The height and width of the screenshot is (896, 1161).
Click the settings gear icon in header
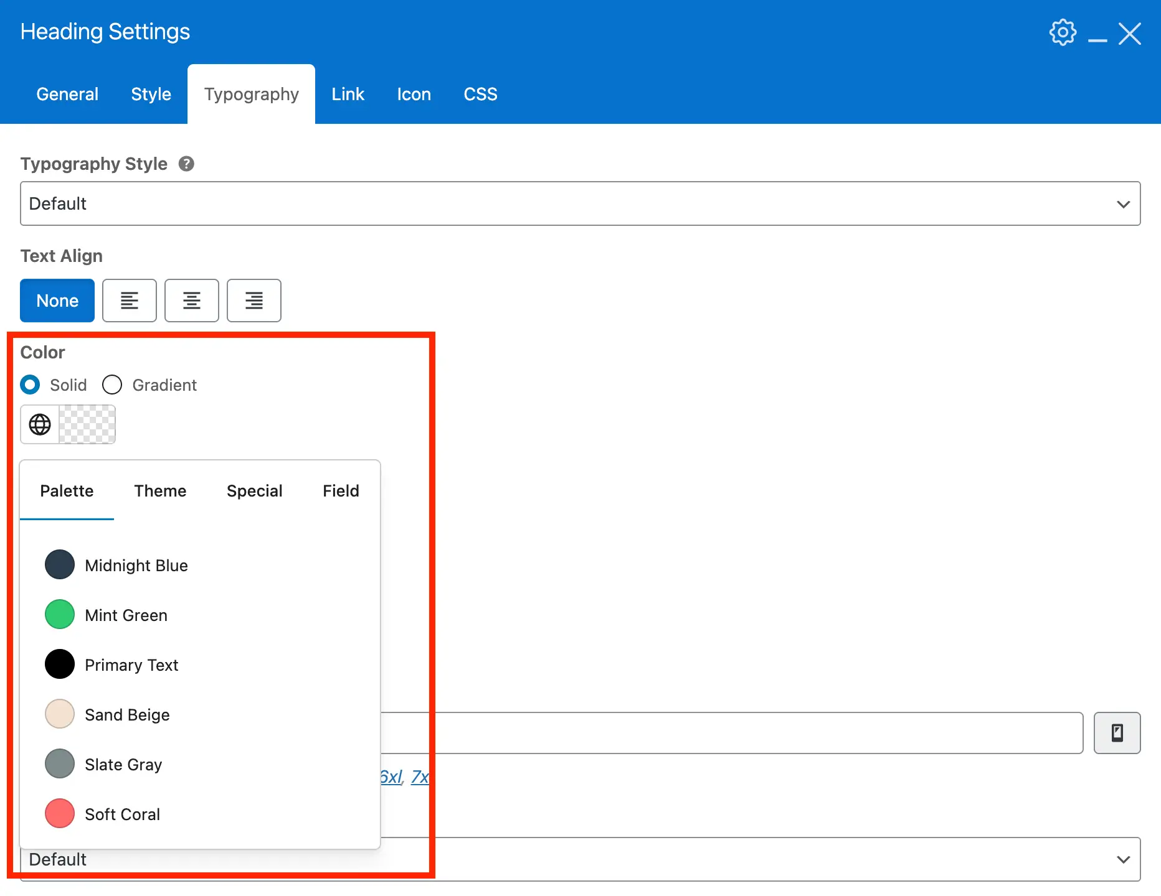point(1062,32)
